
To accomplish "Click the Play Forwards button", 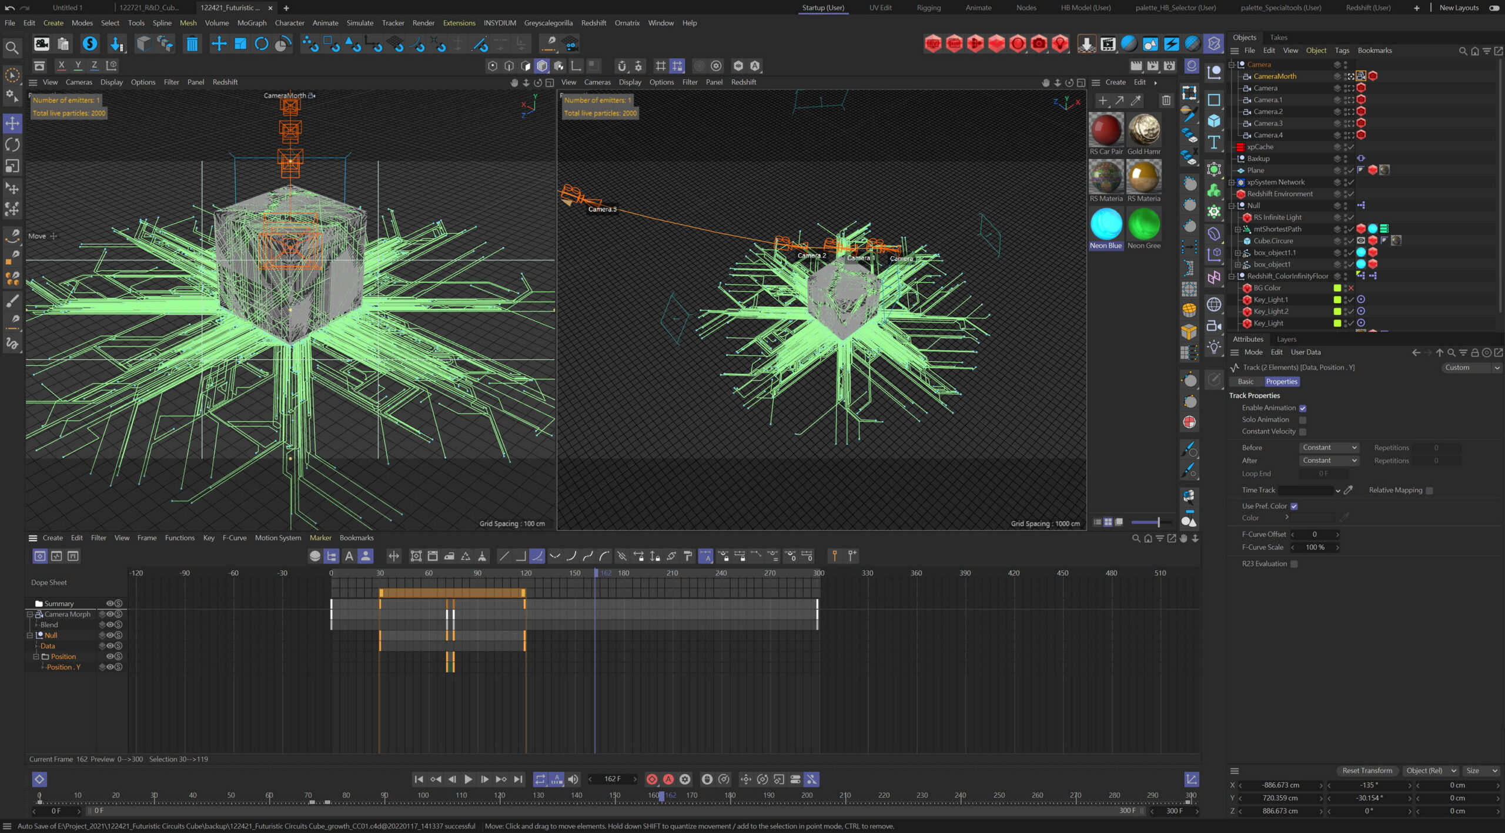I will pyautogui.click(x=468, y=779).
